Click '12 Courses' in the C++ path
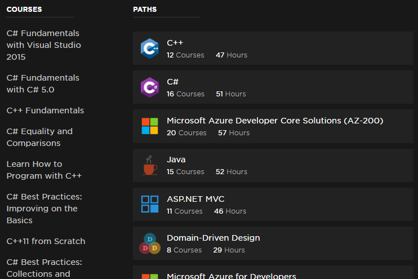 [185, 55]
